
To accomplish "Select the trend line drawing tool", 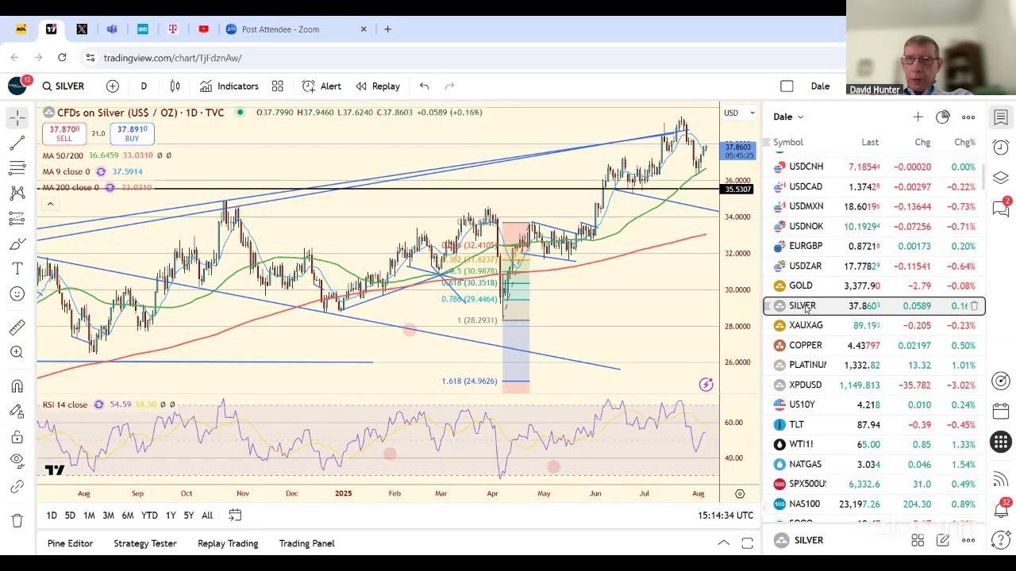I will pyautogui.click(x=17, y=144).
